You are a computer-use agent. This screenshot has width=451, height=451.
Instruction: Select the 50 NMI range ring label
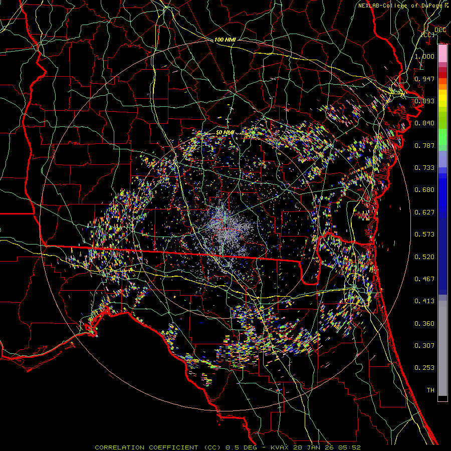tap(225, 132)
